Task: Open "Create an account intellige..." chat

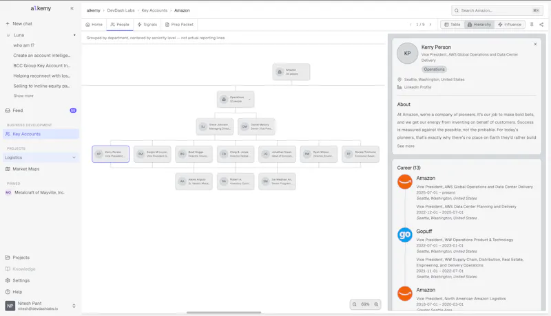Action: pyautogui.click(x=42, y=56)
